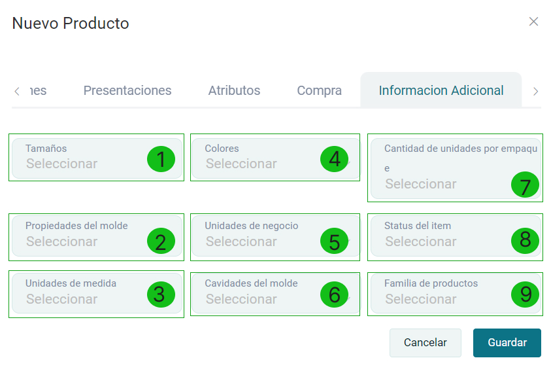Select the Informacion Adicional tab

(441, 90)
